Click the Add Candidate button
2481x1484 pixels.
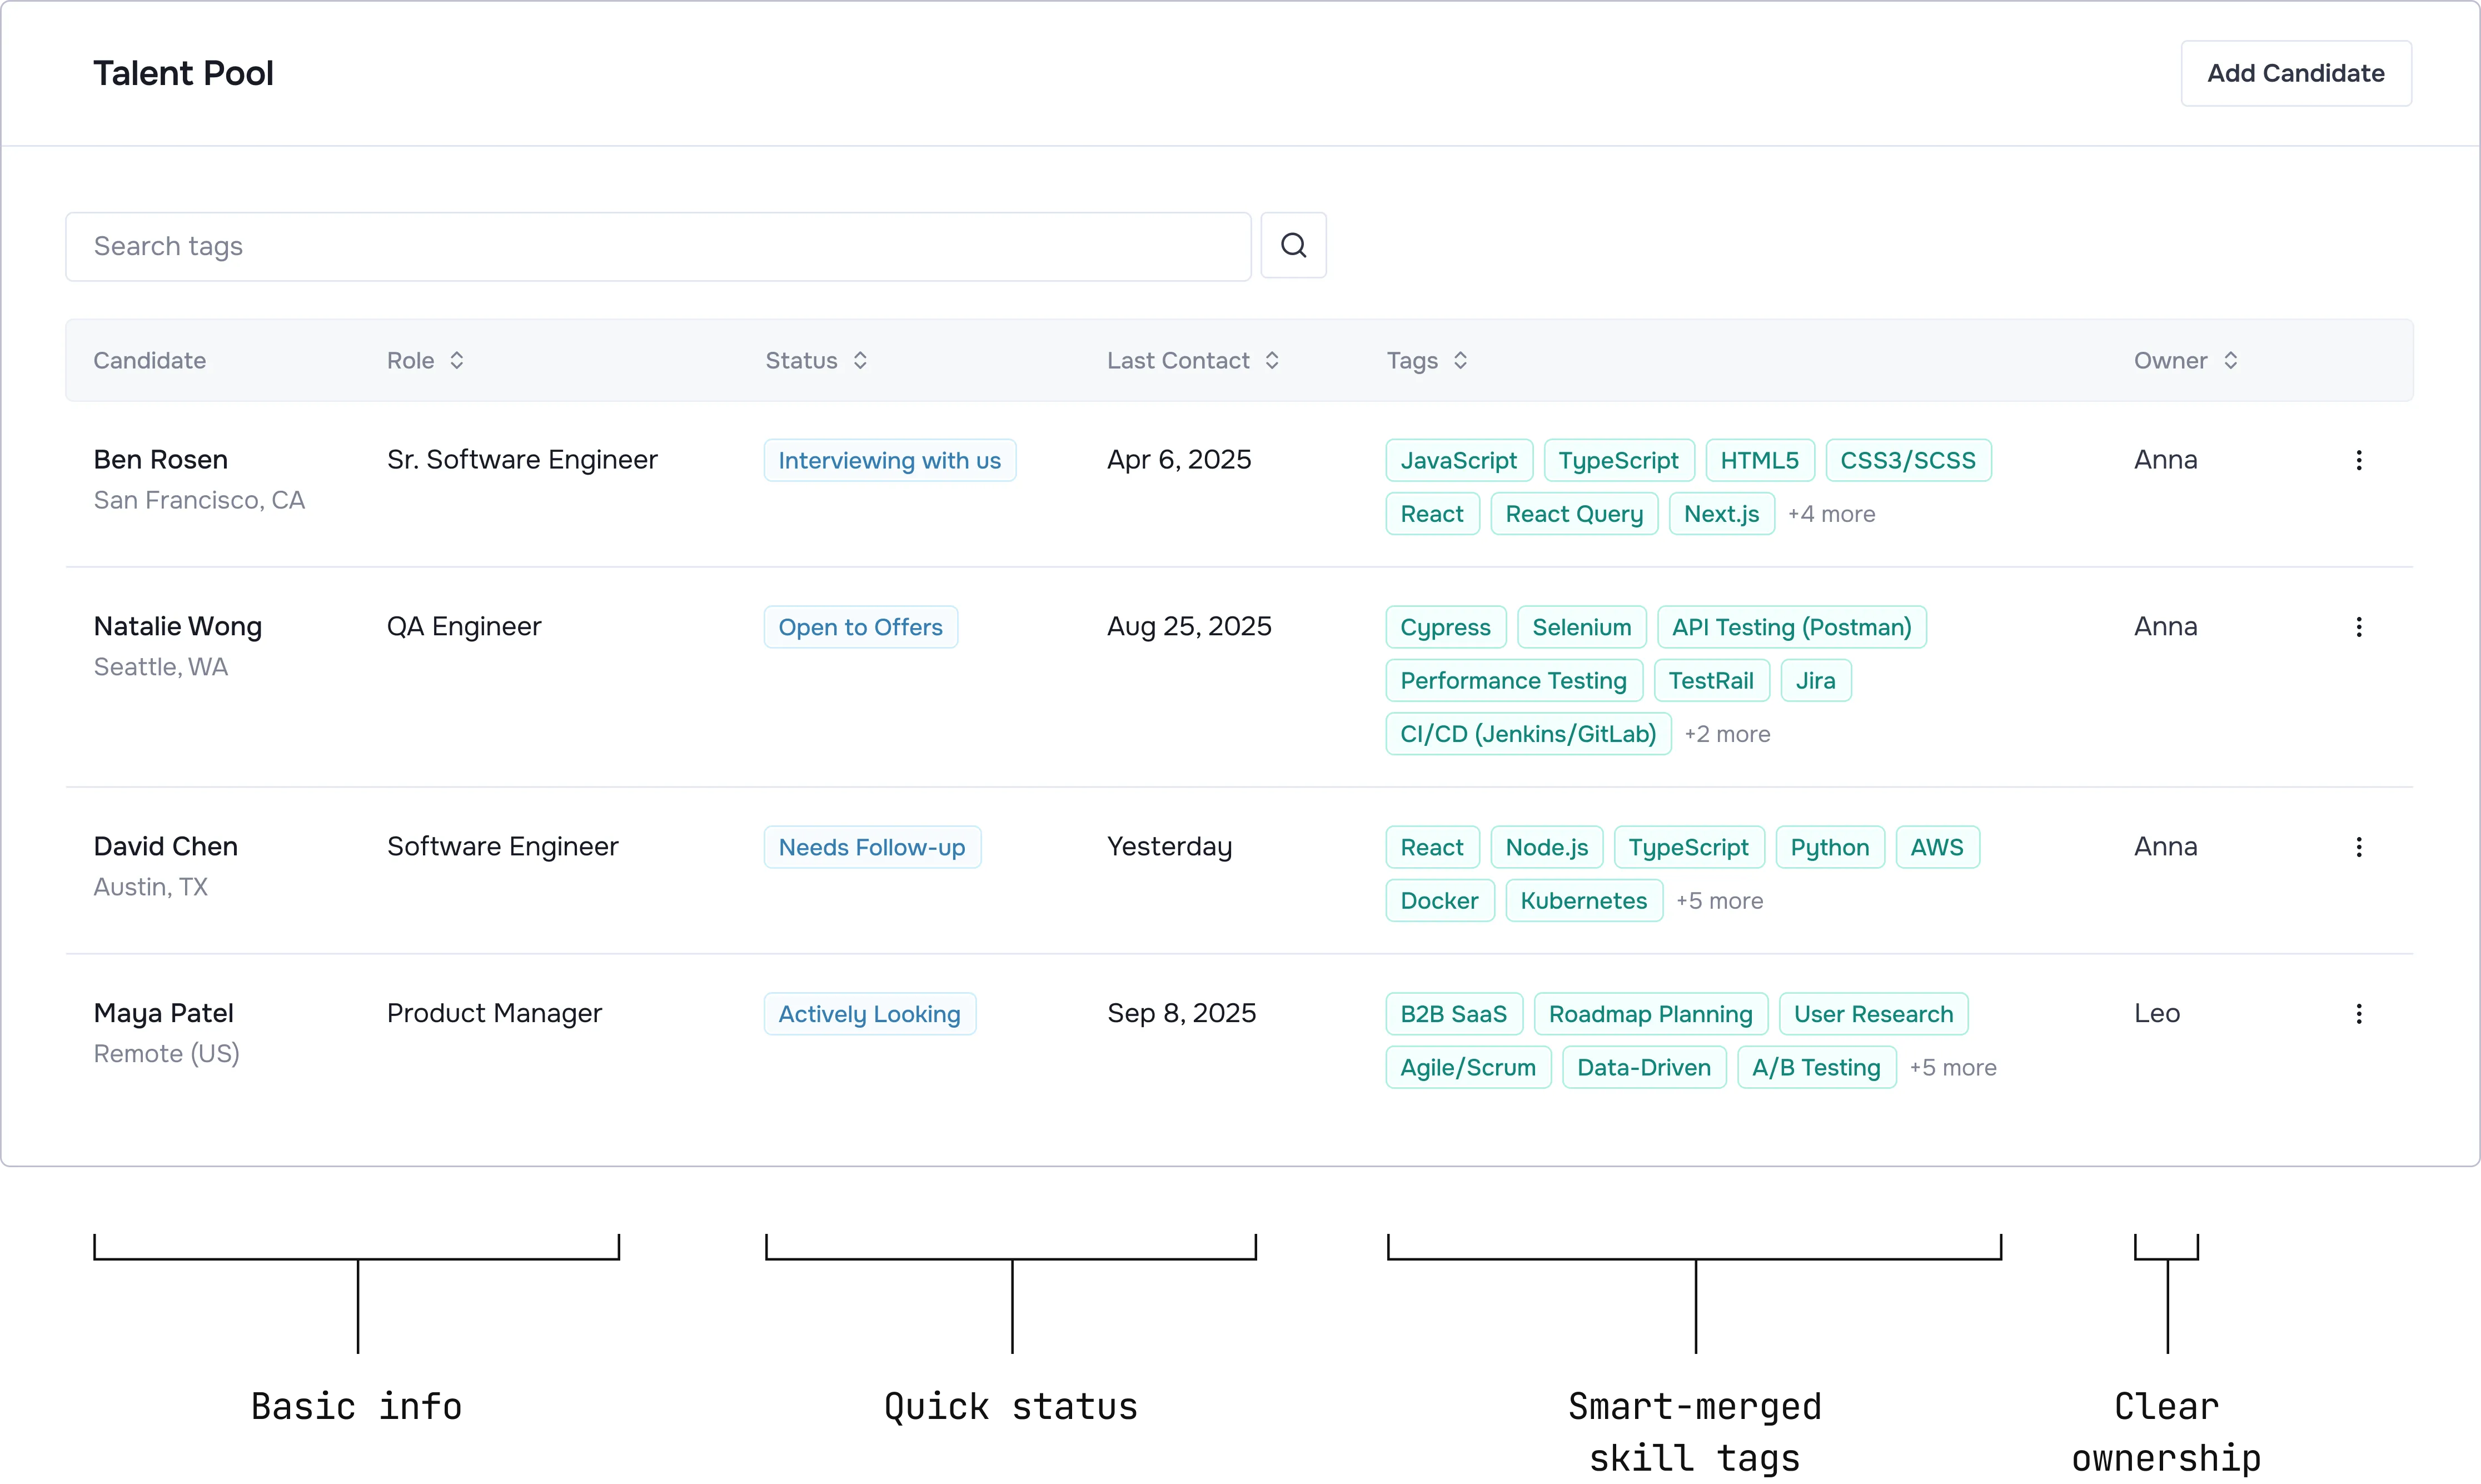[x=2295, y=73]
